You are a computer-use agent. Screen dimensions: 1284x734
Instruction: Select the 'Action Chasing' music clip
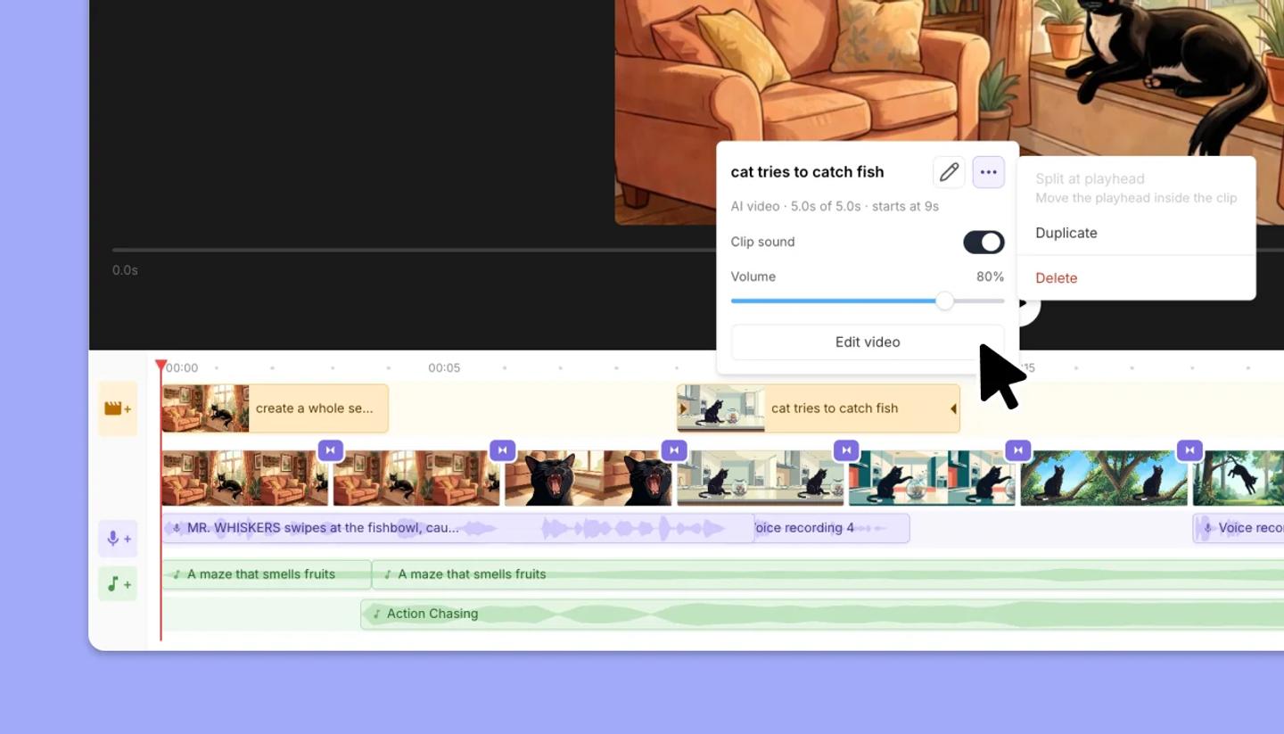click(x=822, y=614)
